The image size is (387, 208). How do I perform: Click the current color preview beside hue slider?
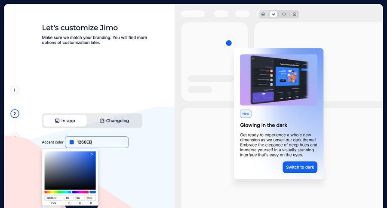tap(92, 192)
